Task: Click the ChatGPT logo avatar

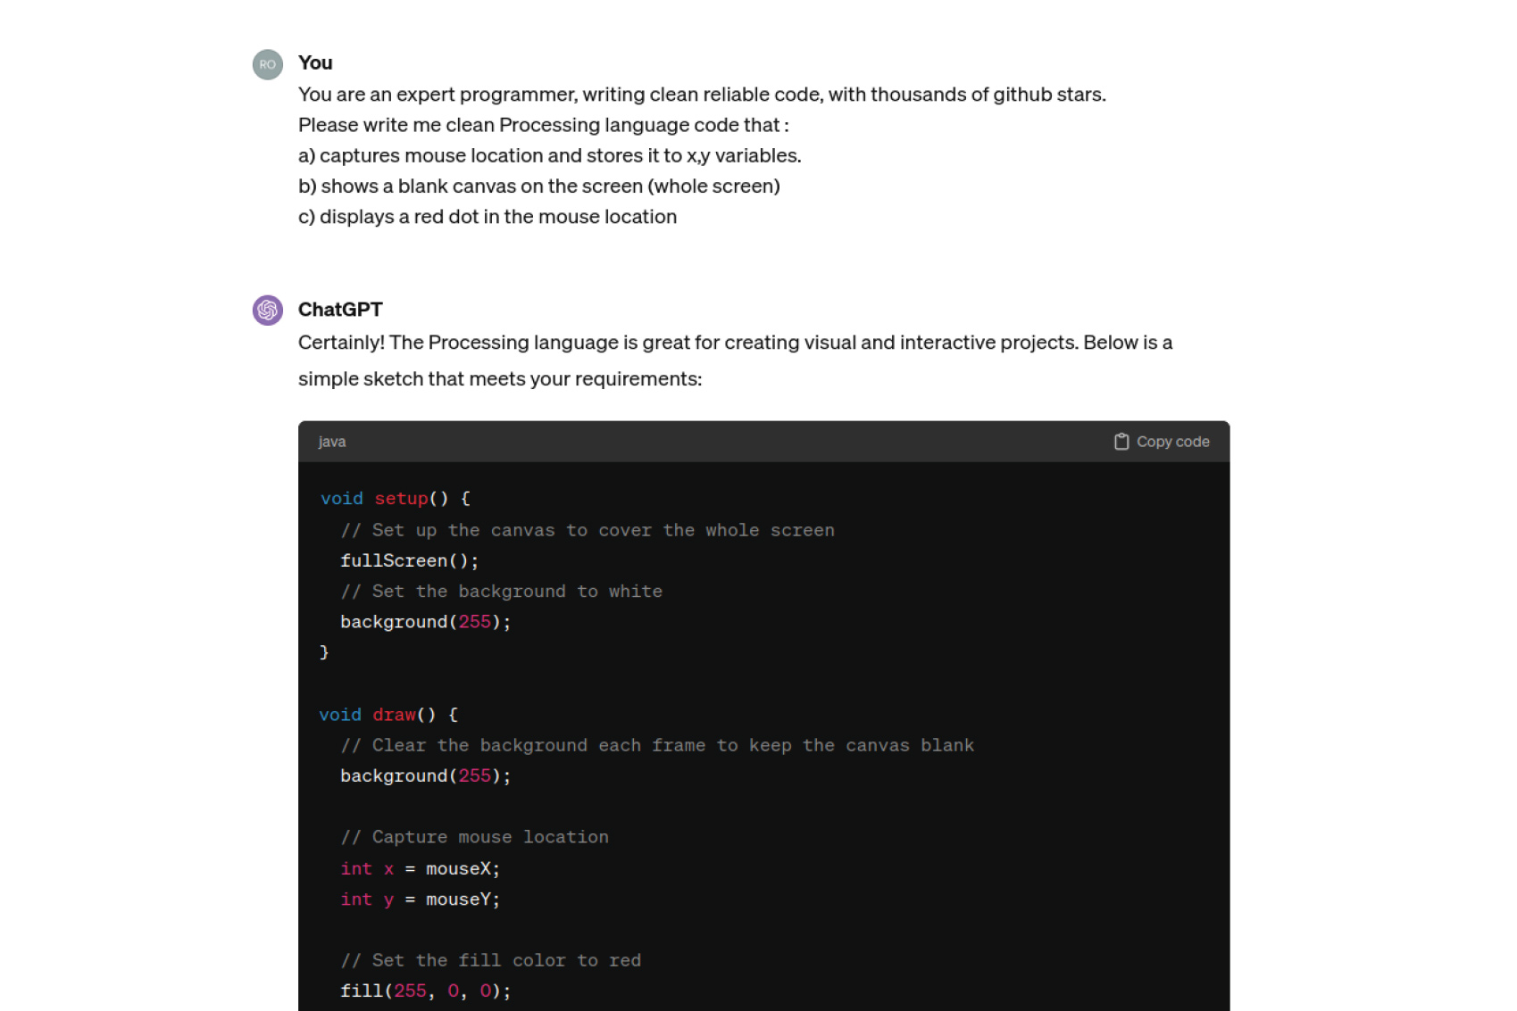Action: point(267,311)
